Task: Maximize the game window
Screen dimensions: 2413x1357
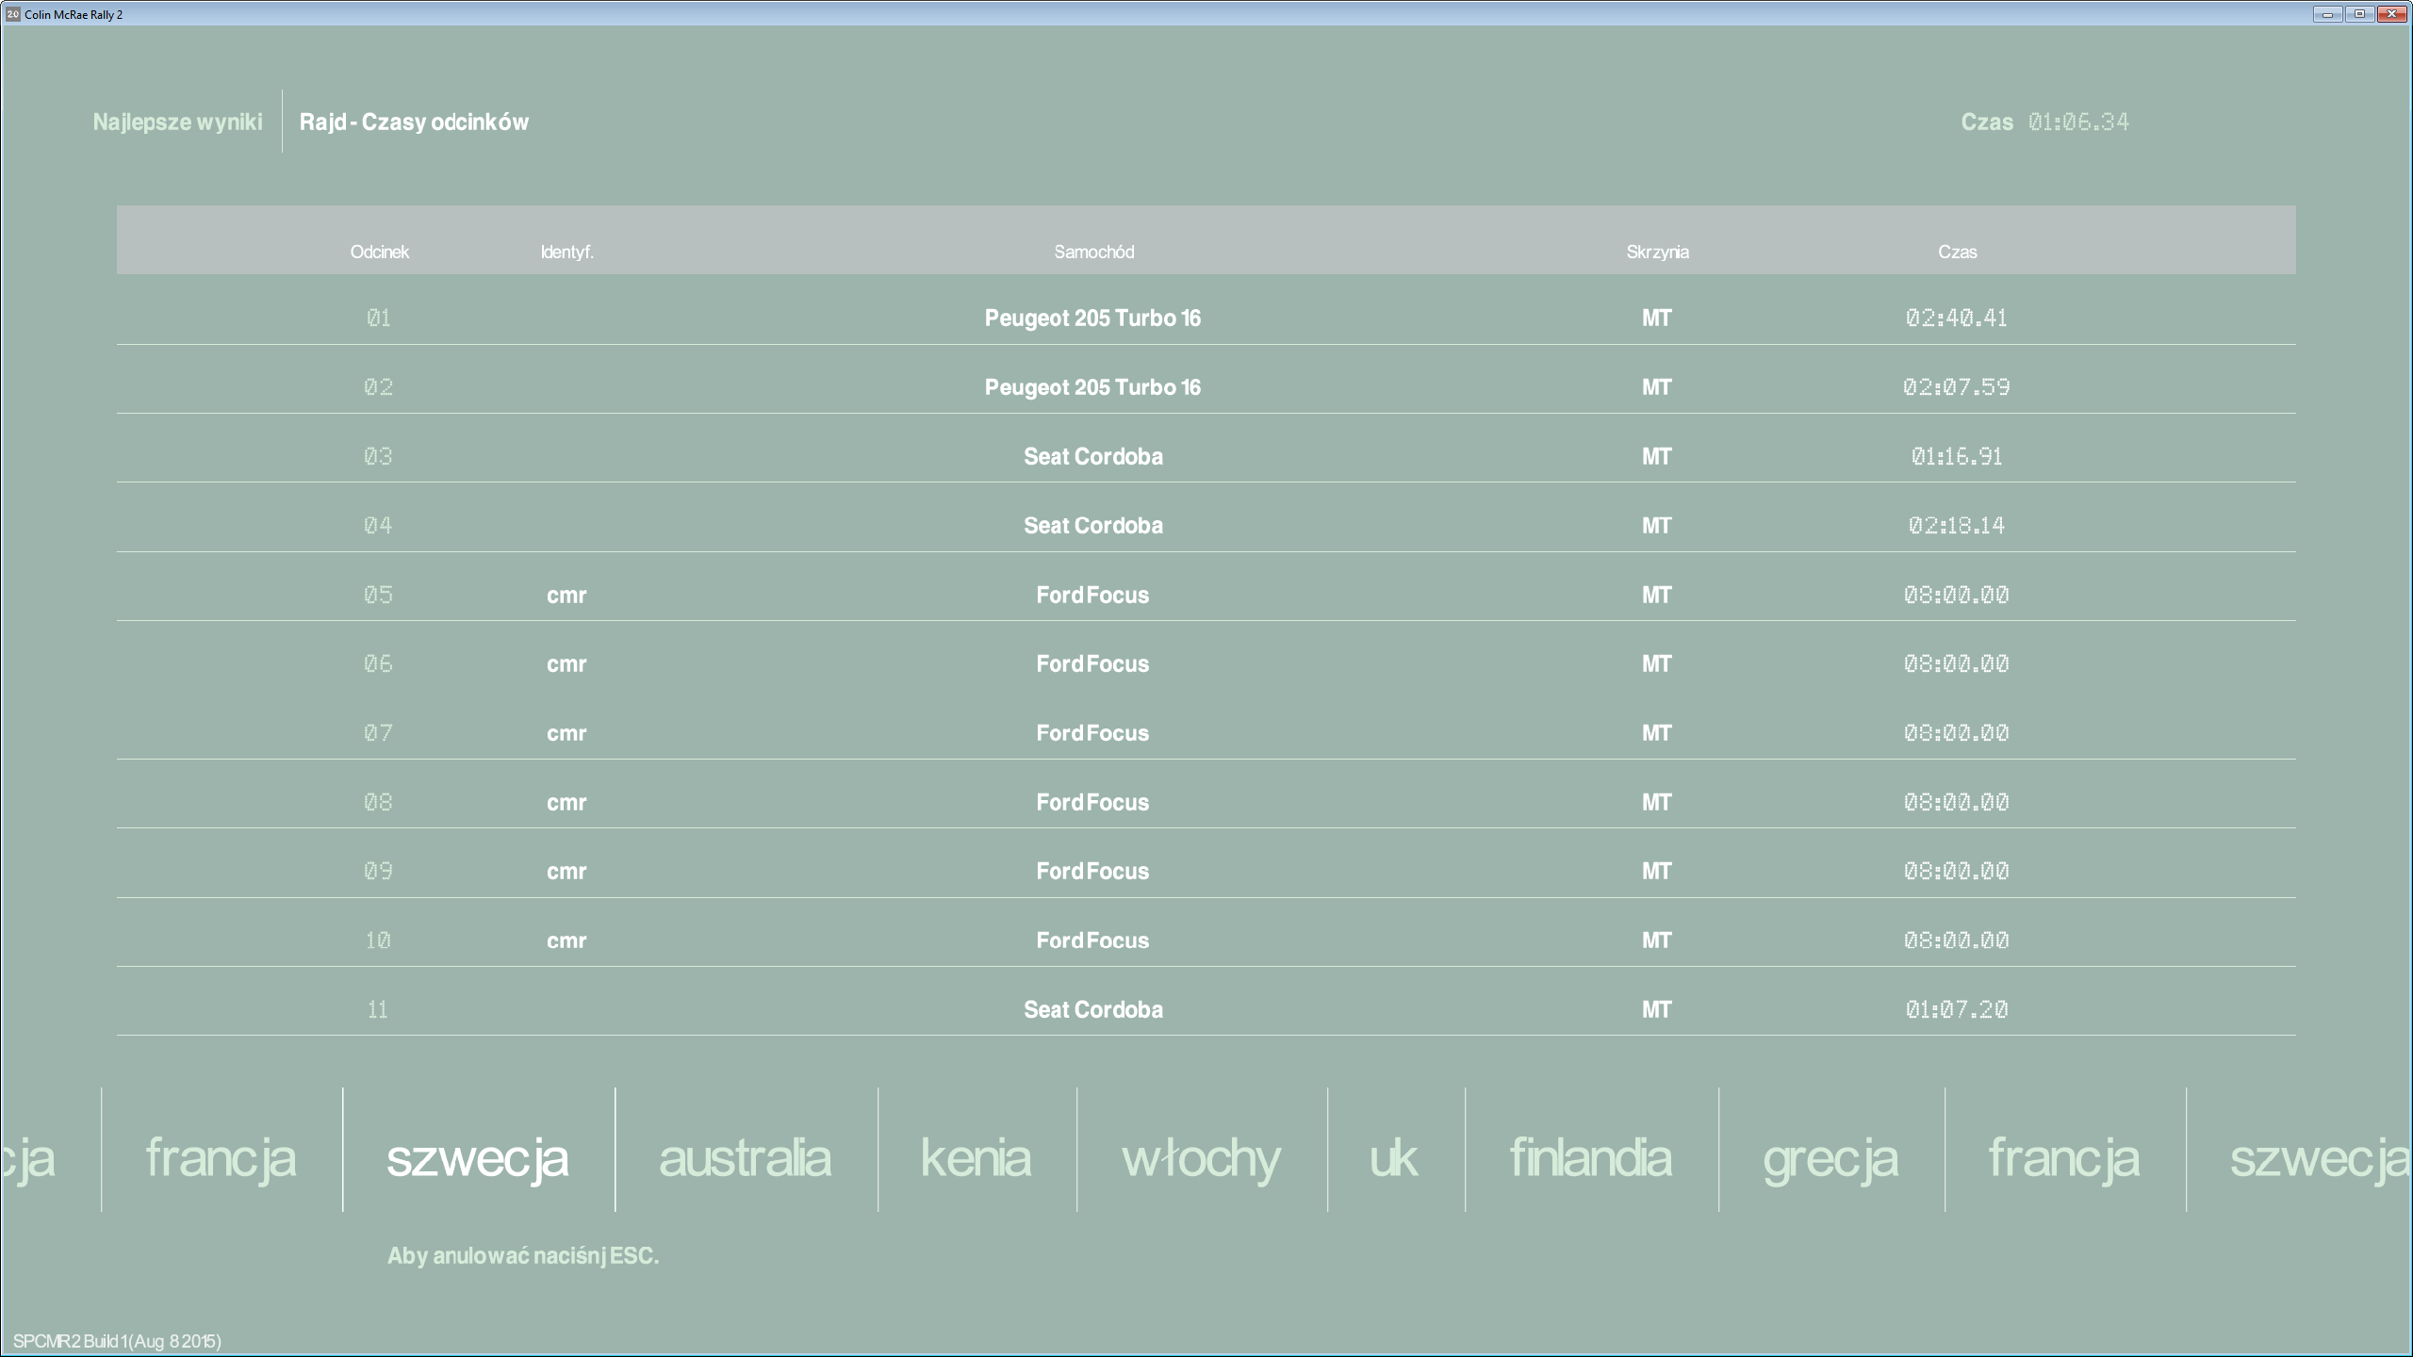Action: (x=2359, y=14)
